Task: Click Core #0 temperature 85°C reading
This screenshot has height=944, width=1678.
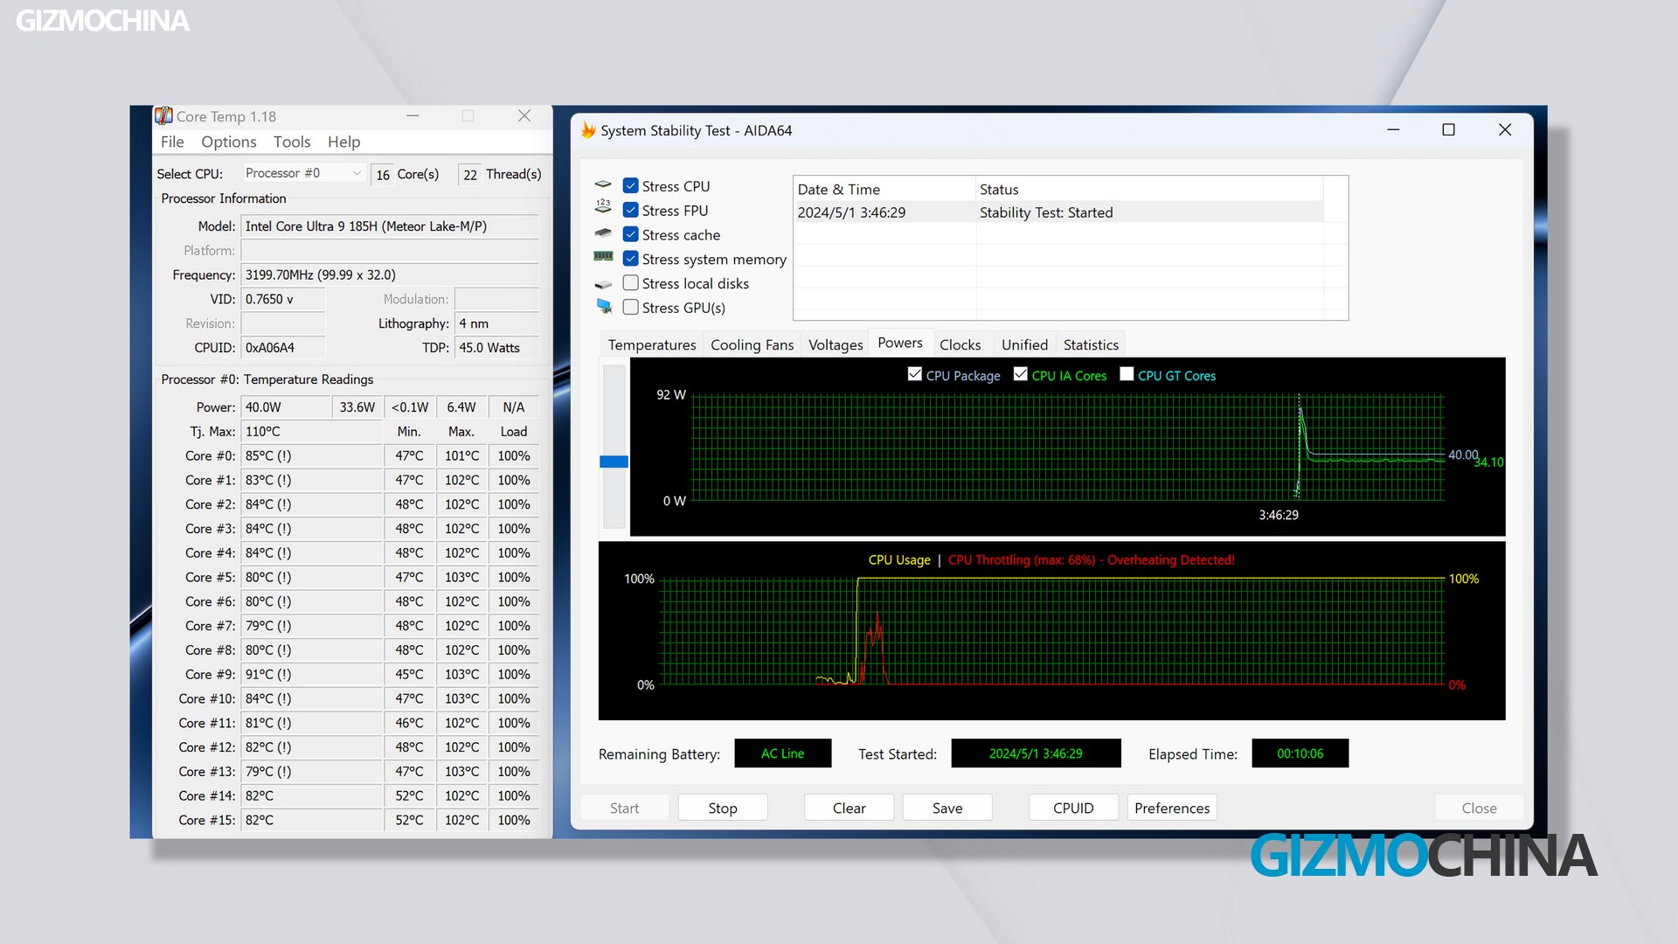Action: click(x=311, y=456)
